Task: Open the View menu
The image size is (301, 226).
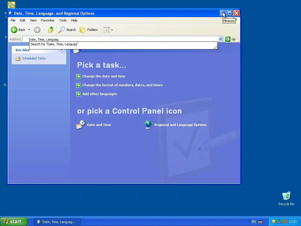Action: click(33, 20)
